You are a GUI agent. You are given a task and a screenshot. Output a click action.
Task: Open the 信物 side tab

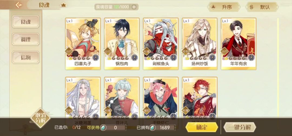[x=26, y=58]
